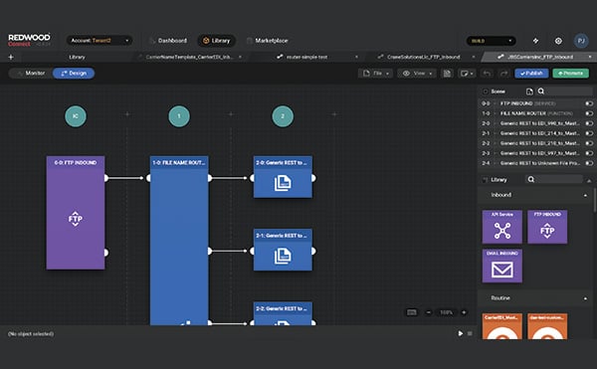Open the Library nav item

tap(216, 41)
